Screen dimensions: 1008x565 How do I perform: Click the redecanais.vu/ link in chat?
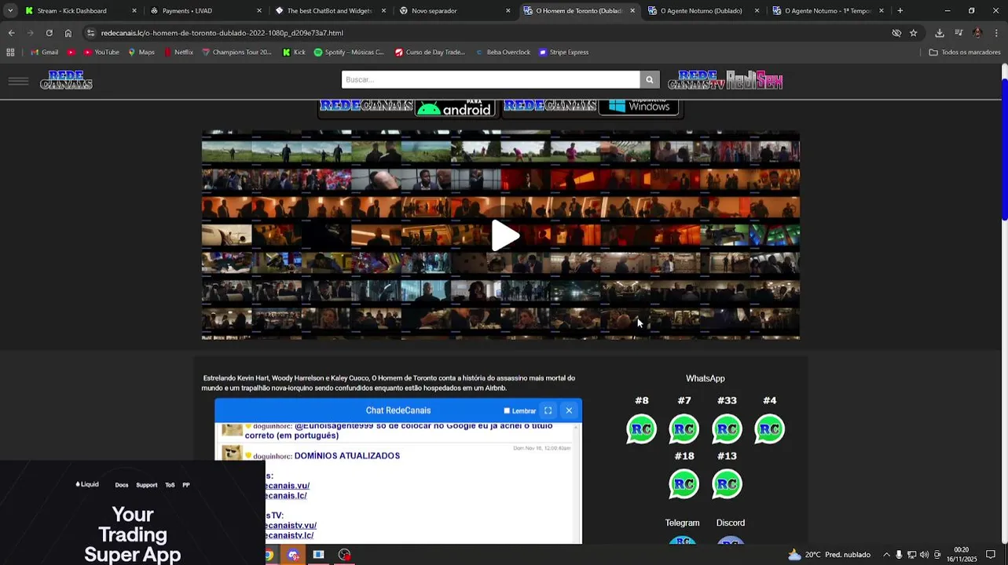288,486
